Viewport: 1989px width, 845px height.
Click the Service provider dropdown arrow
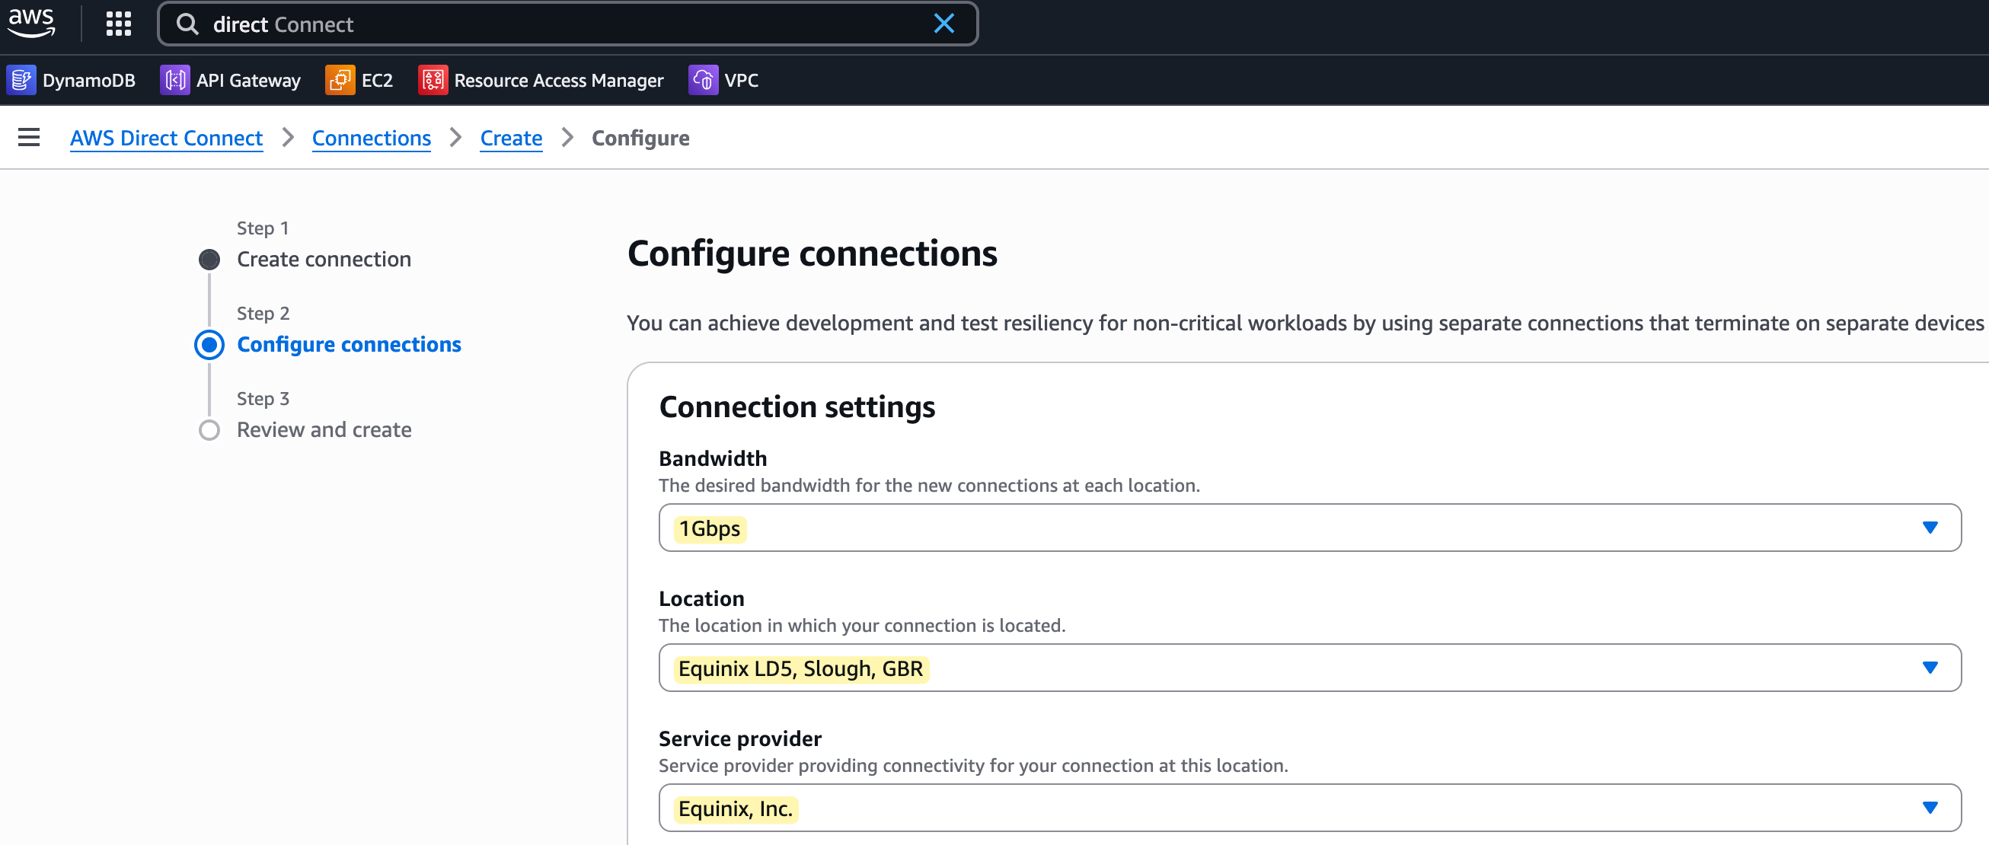1930,808
